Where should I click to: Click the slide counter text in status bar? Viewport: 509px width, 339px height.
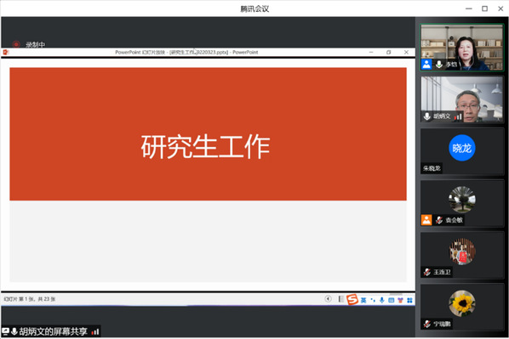(x=30, y=299)
